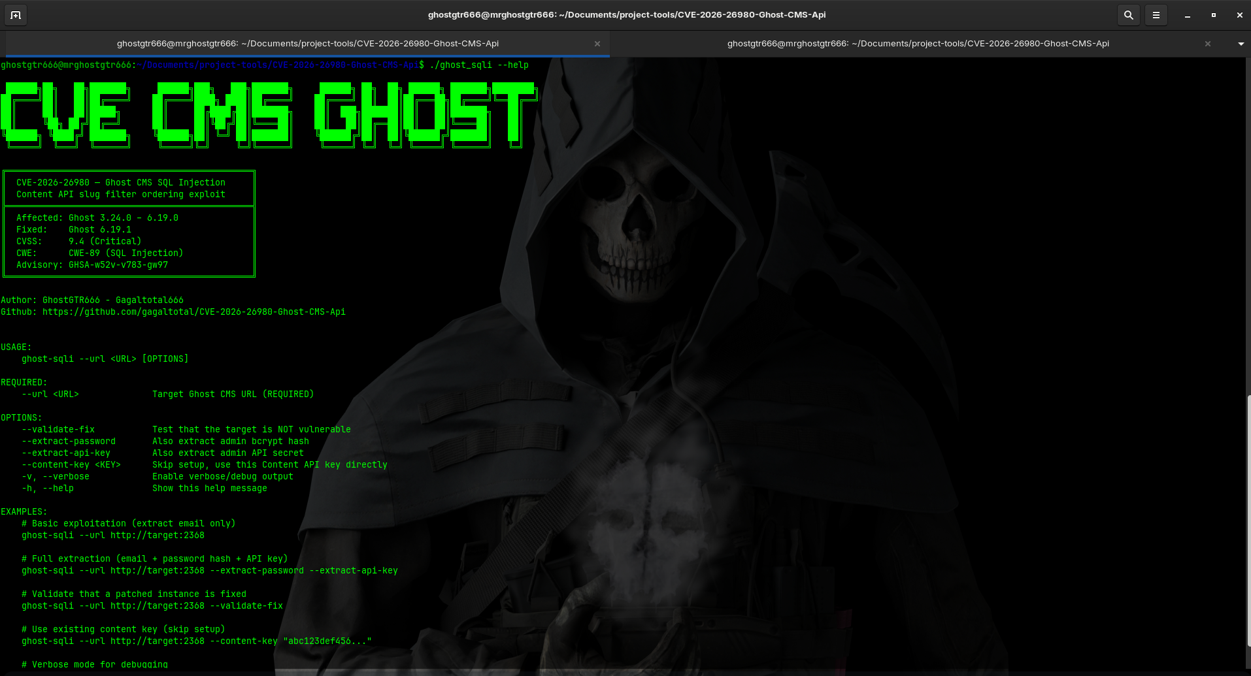The width and height of the screenshot is (1251, 676).
Task: Select the first terminal tab
Action: click(x=308, y=44)
